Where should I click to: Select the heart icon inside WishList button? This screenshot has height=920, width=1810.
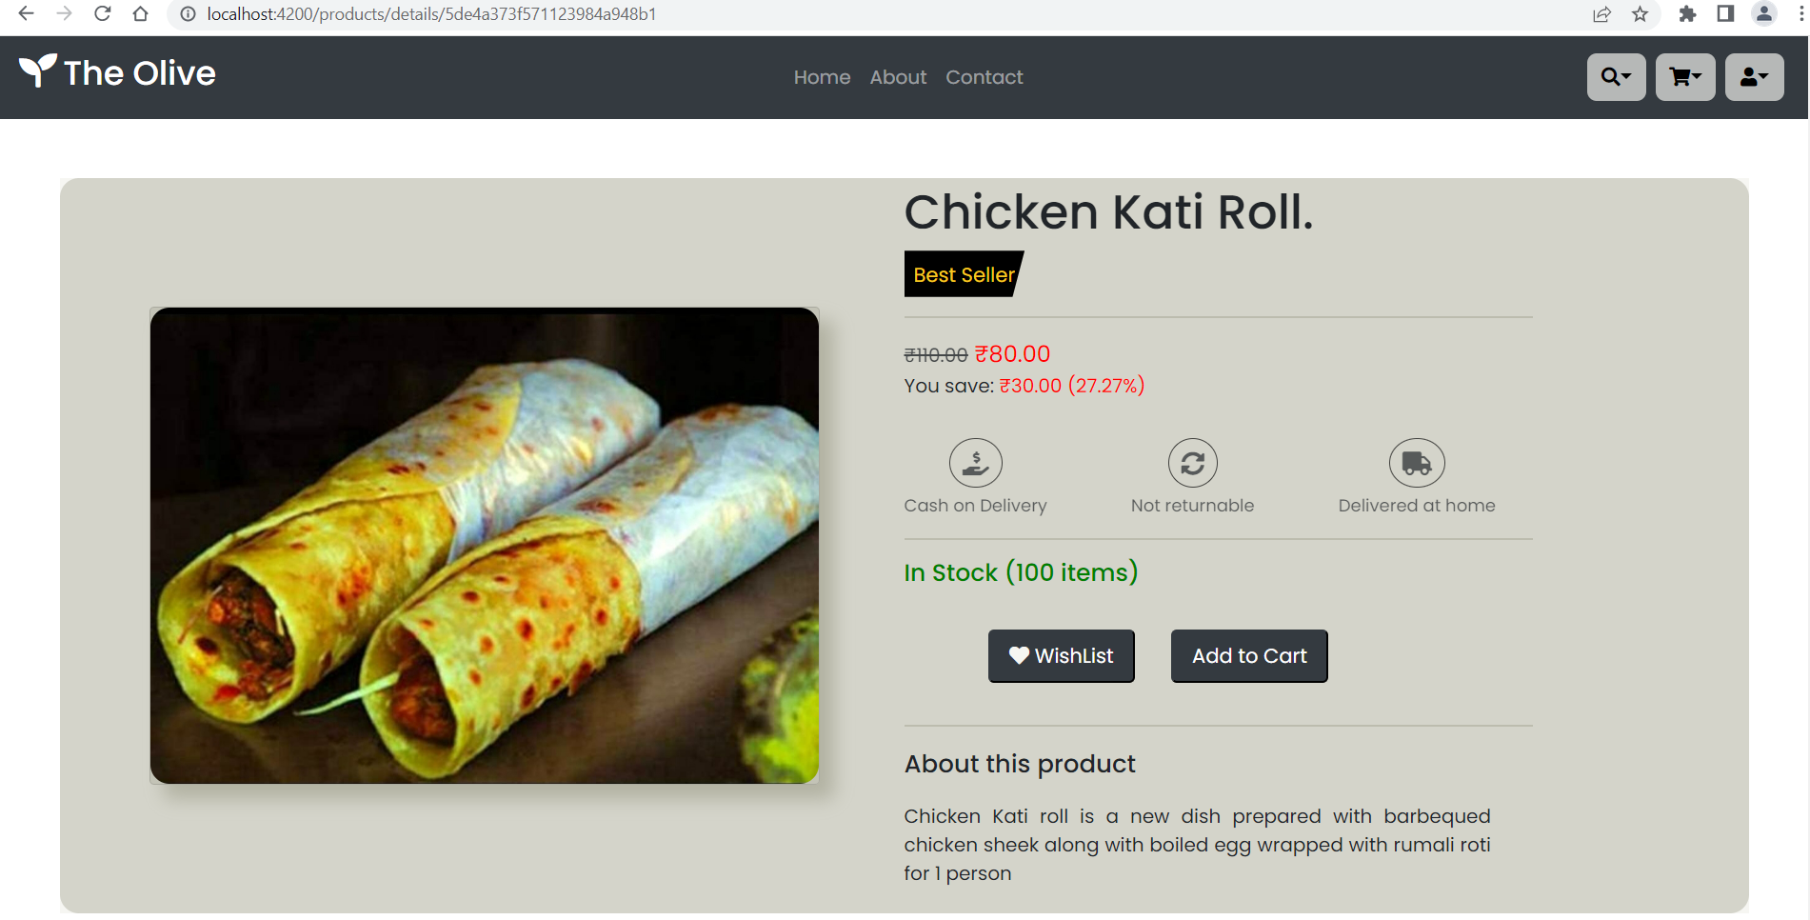tap(1019, 655)
